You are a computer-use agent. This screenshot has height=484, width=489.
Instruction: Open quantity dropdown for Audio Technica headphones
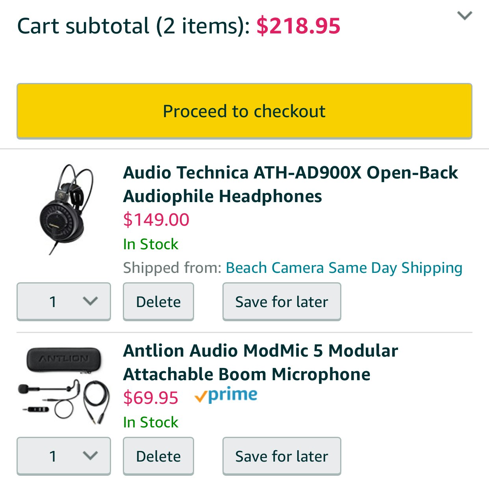tap(64, 302)
